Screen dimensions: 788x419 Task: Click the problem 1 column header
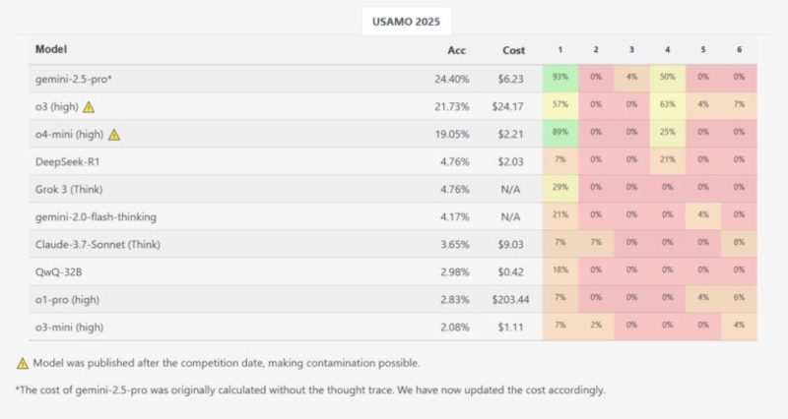[x=560, y=50]
